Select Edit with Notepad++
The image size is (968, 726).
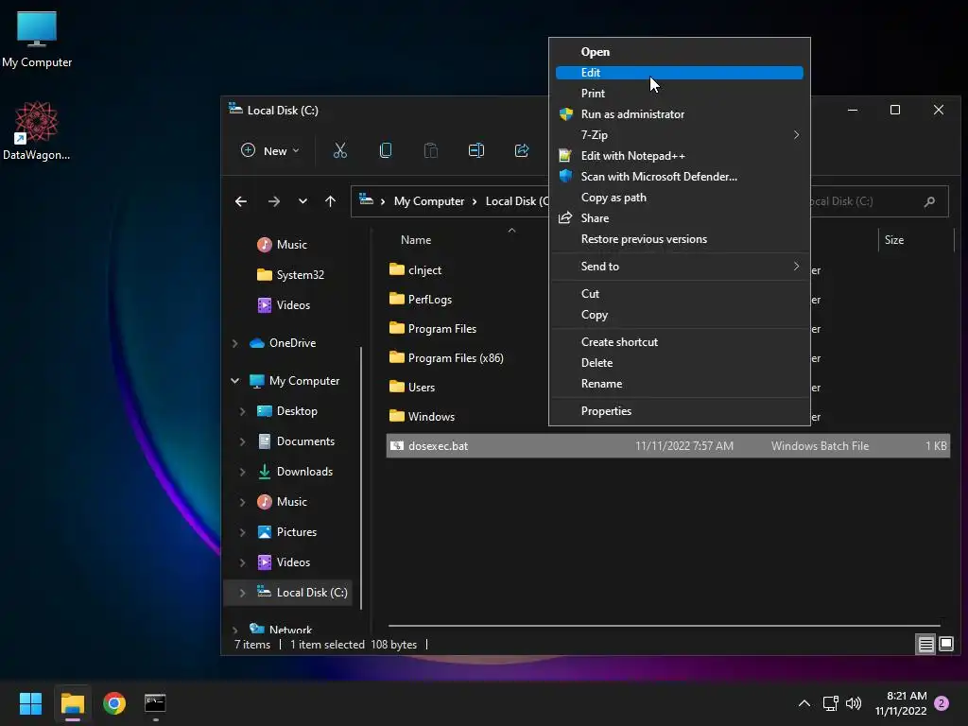(x=679, y=156)
